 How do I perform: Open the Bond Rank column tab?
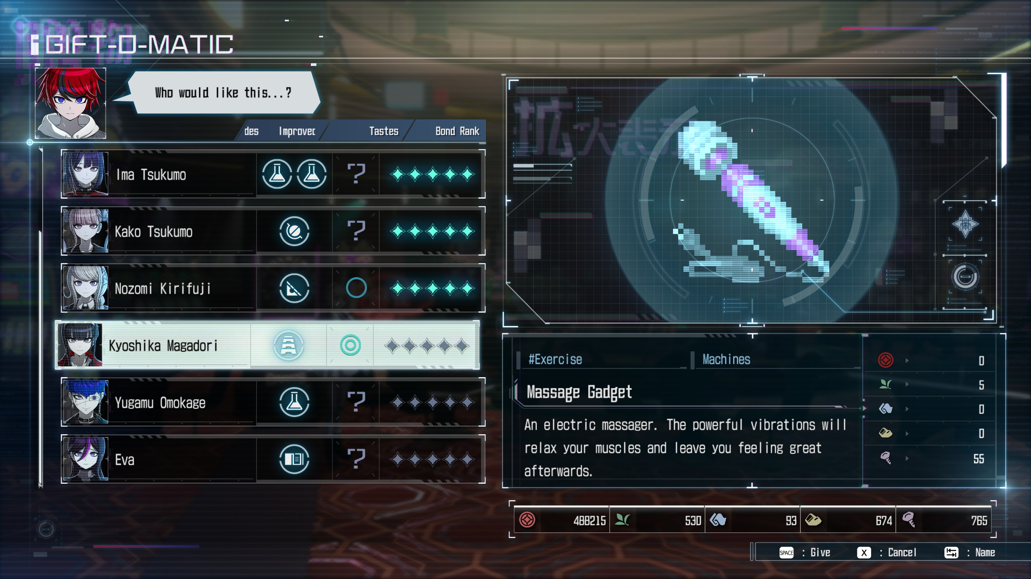457,131
